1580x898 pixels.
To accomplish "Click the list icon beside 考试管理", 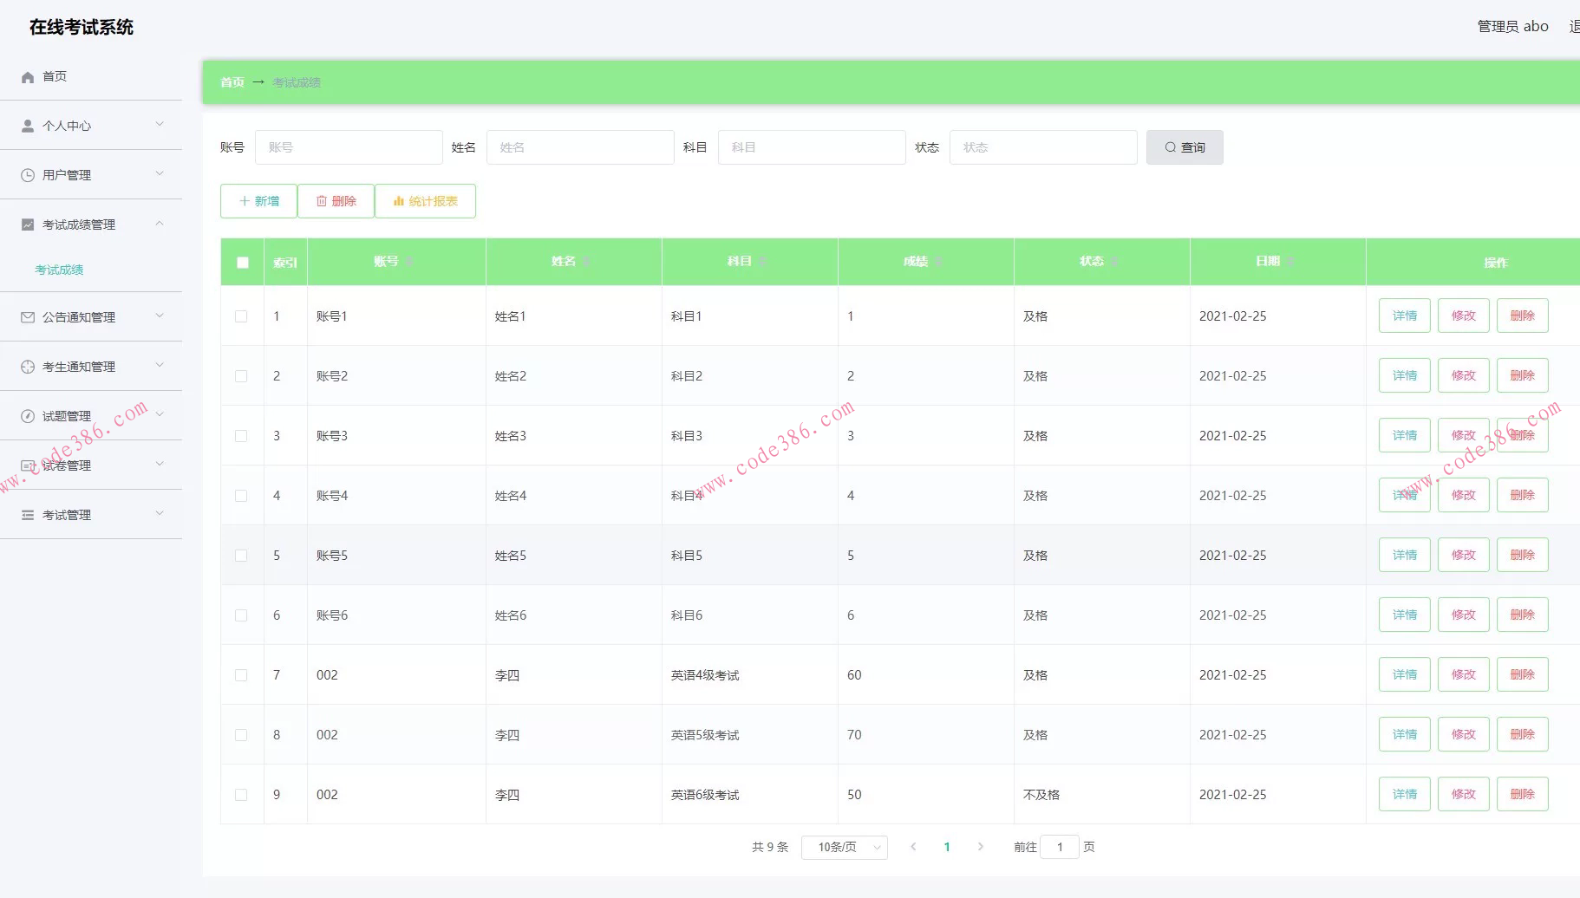I will pyautogui.click(x=28, y=516).
